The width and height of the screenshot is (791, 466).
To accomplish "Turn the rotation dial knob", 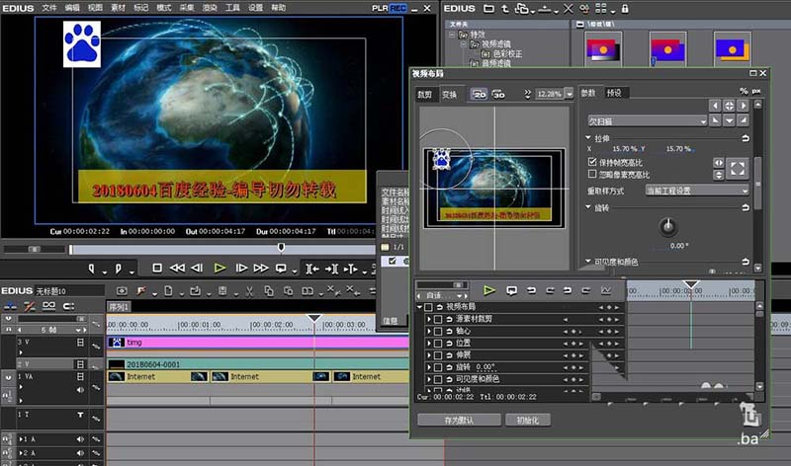I will tap(668, 227).
